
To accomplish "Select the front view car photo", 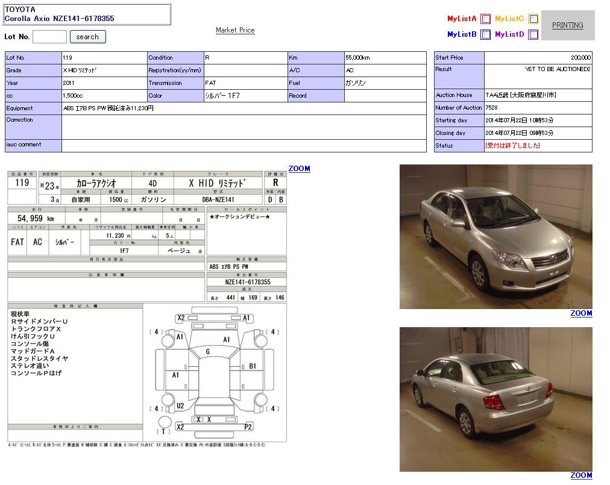I will tap(495, 236).
